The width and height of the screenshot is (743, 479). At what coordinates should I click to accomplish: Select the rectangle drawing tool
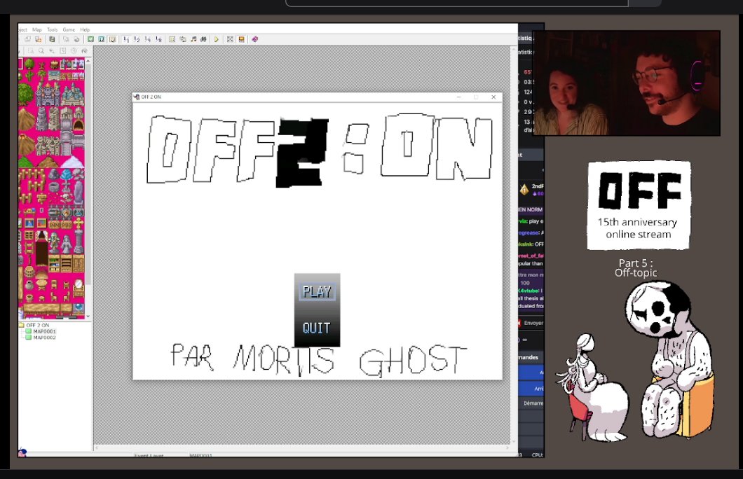click(62, 50)
